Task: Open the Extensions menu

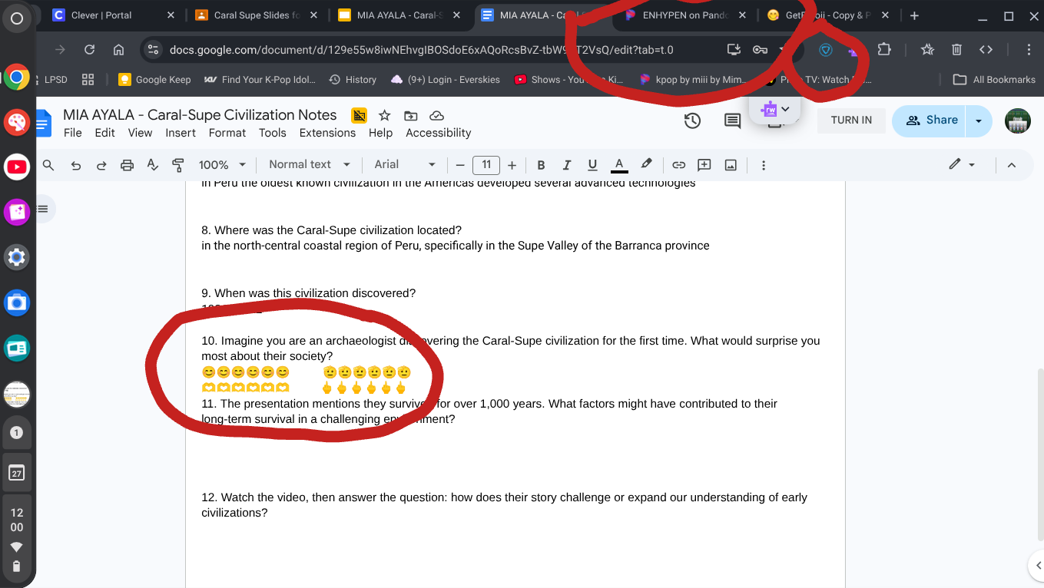Action: [x=327, y=133]
